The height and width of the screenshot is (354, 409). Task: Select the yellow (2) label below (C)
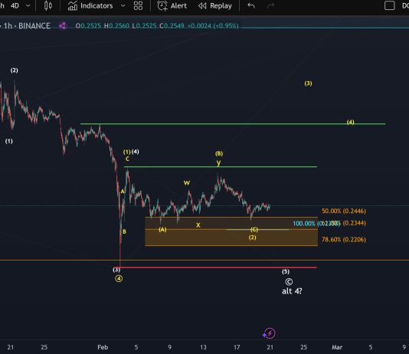click(252, 238)
